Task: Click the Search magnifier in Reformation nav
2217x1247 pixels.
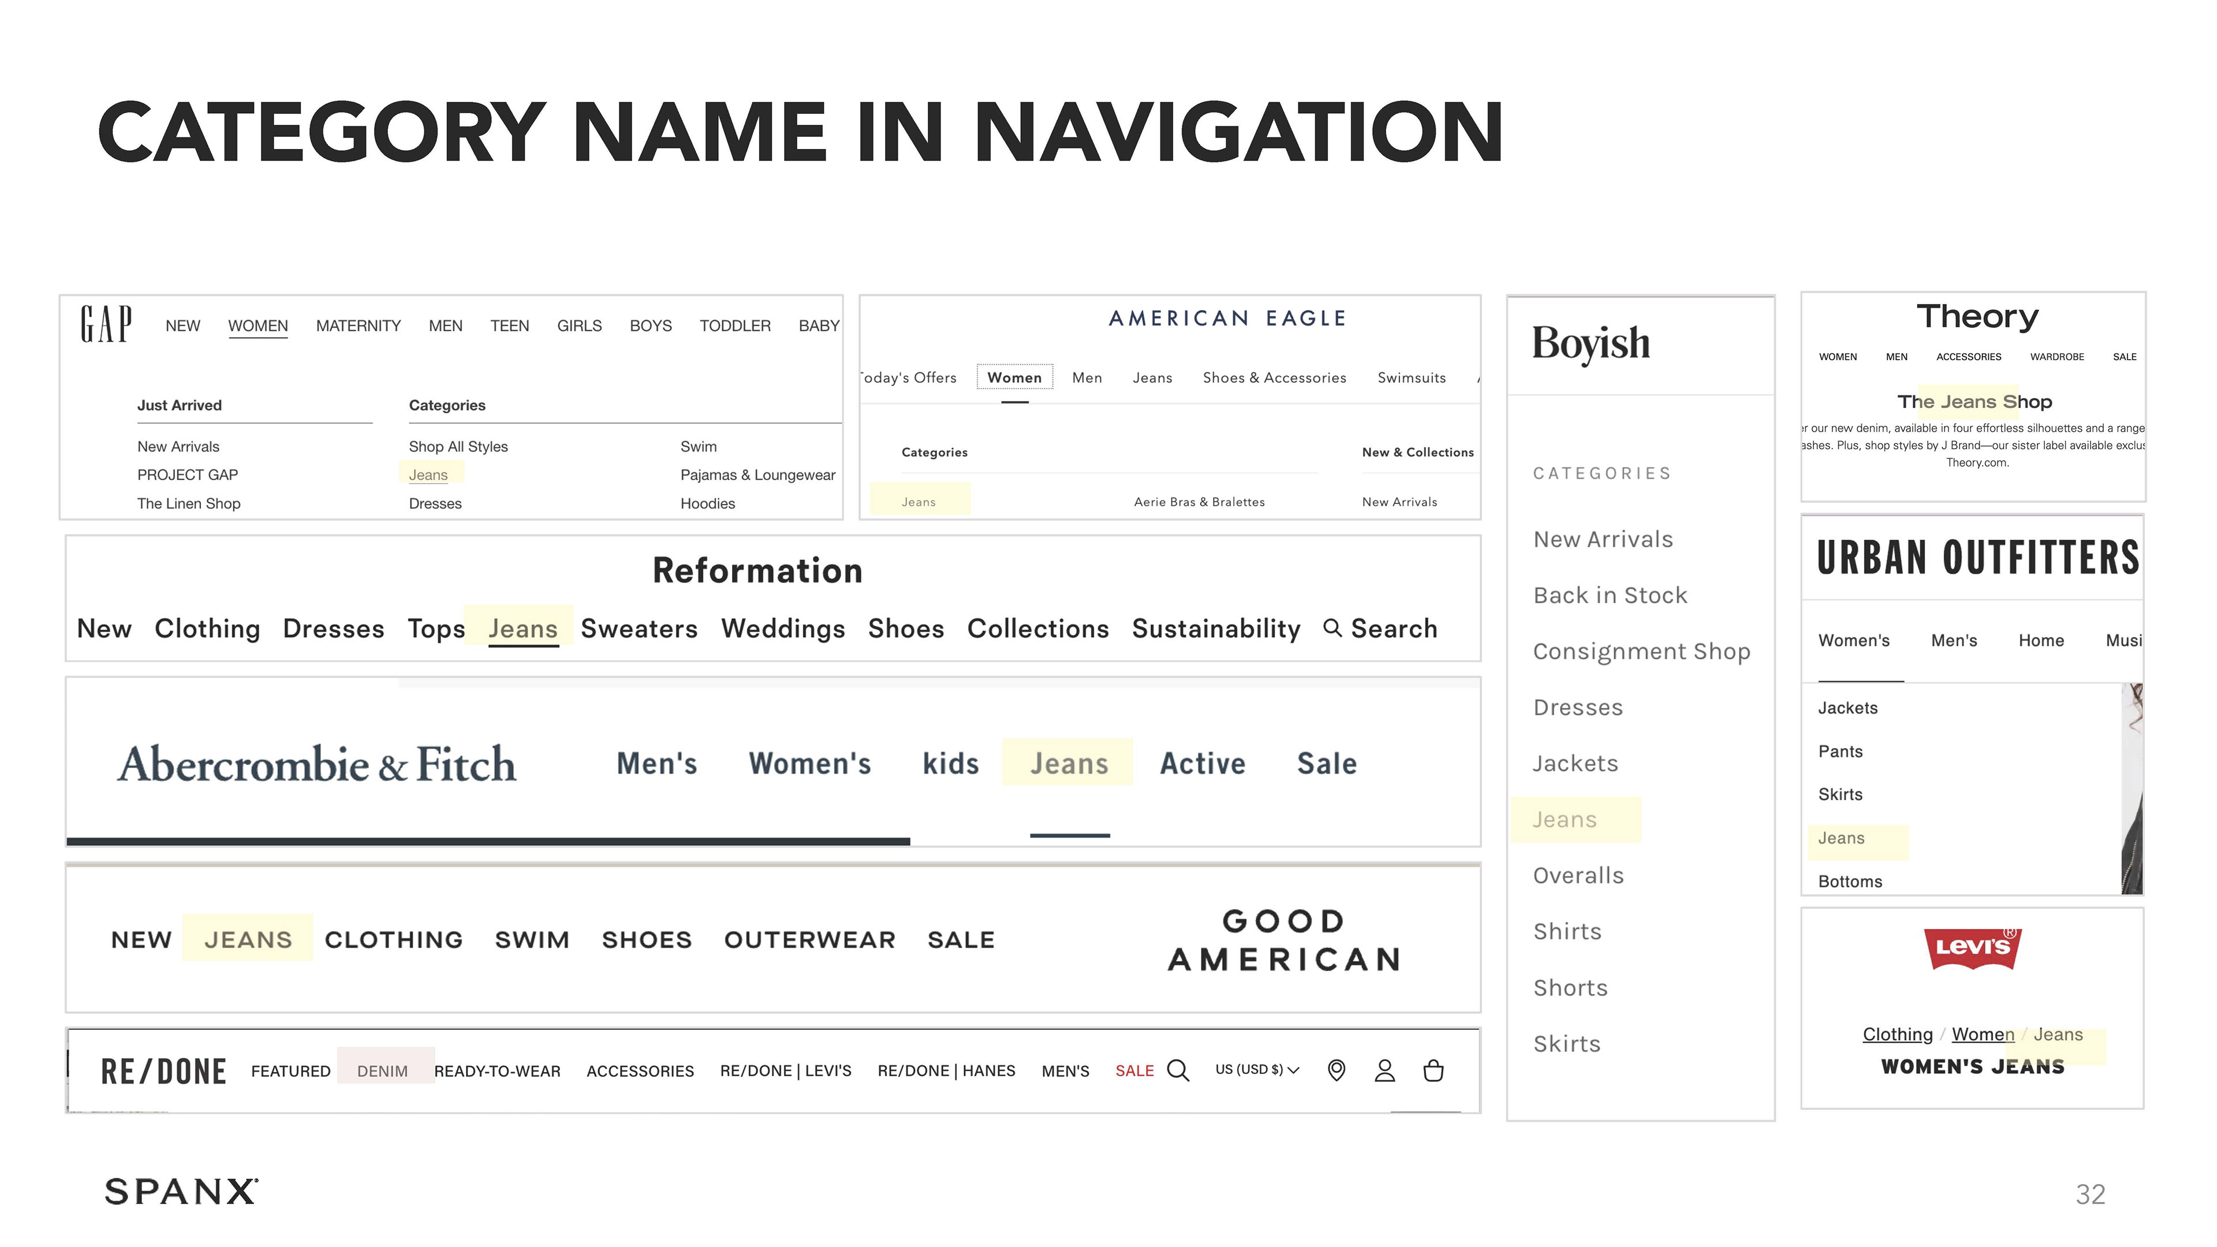Action: (1333, 628)
